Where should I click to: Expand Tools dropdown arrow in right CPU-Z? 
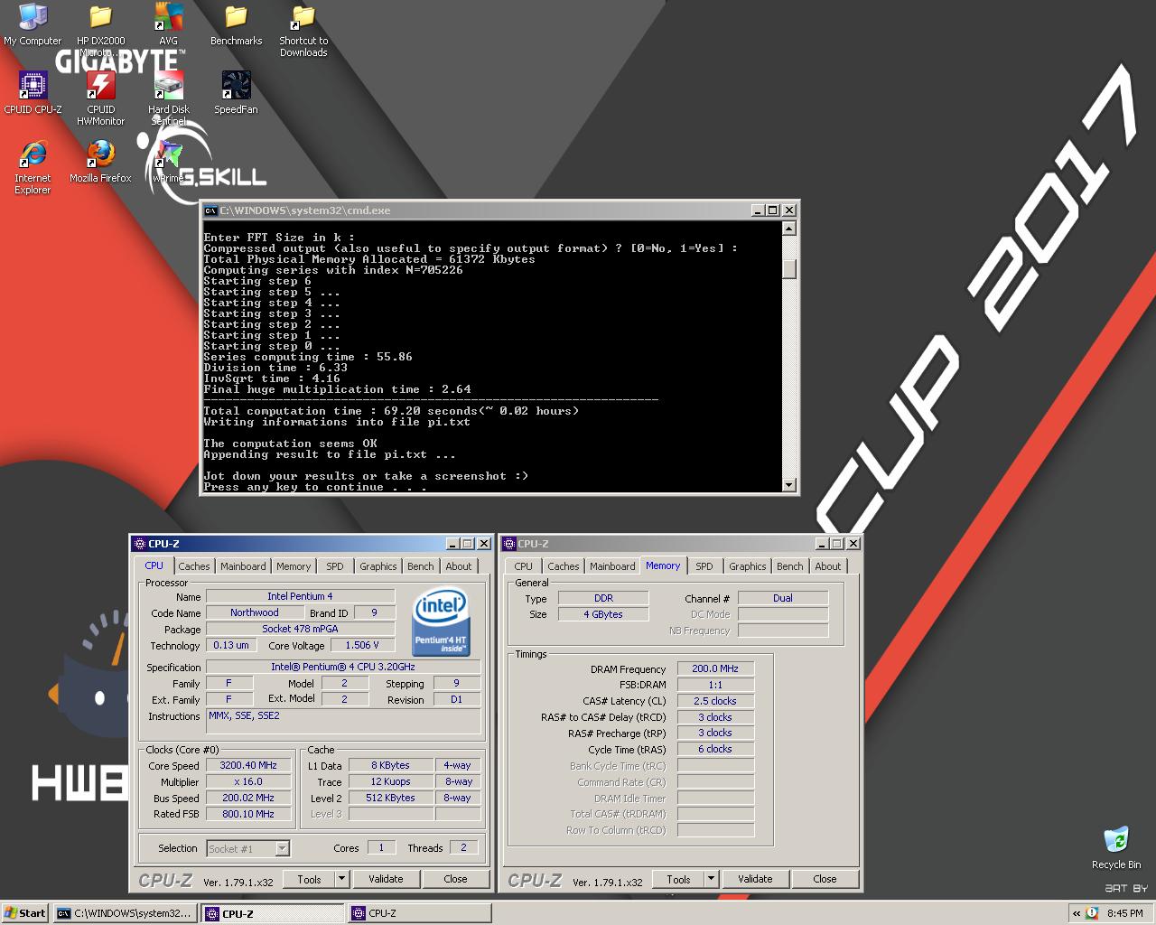point(712,879)
